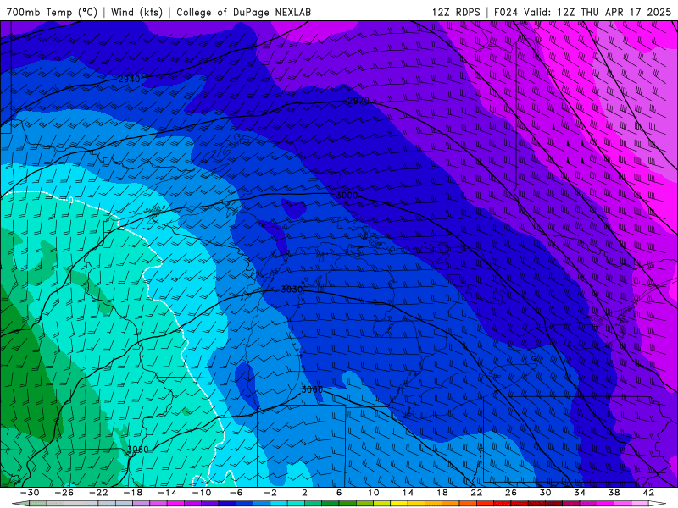The height and width of the screenshot is (508, 678).
Task: Click the 3000 height contour label
Action: tap(347, 196)
